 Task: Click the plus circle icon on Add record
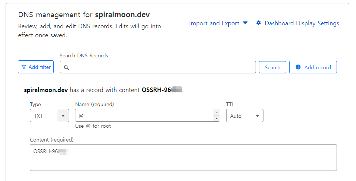pyautogui.click(x=298, y=67)
